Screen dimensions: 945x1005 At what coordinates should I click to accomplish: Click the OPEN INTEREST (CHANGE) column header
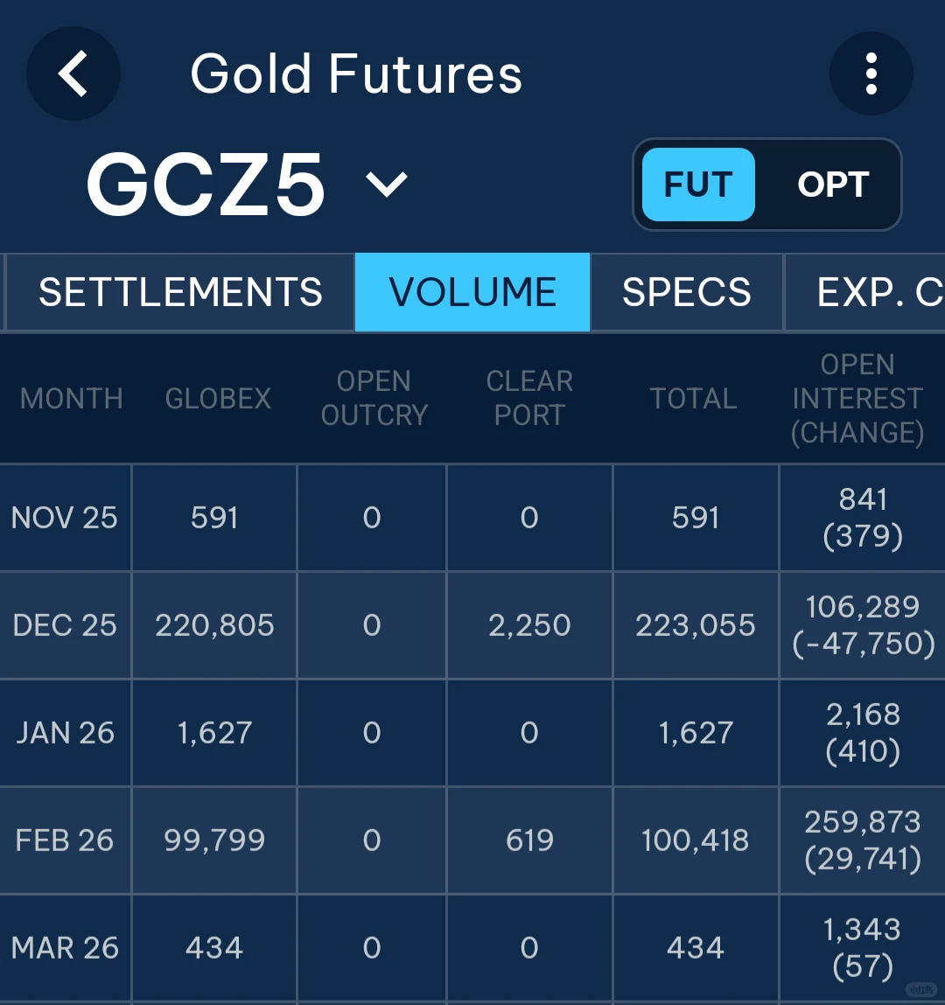(857, 398)
